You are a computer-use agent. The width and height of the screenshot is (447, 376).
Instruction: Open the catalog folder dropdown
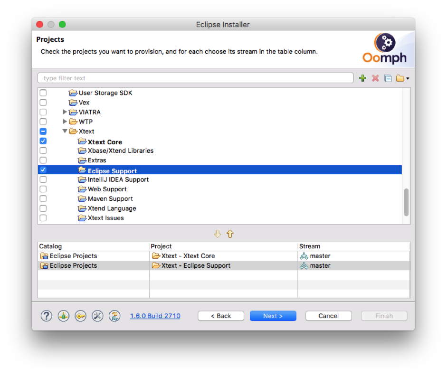click(x=402, y=78)
